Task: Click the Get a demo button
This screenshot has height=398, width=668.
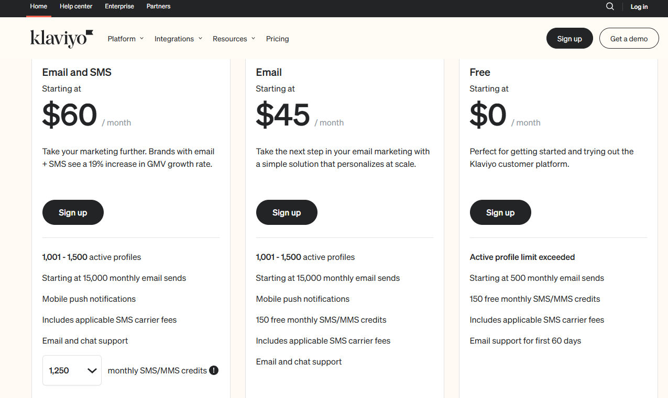Action: point(629,39)
